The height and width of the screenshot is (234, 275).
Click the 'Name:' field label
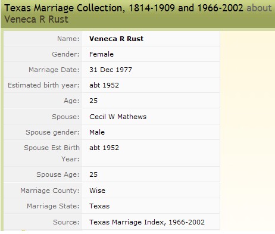pos(68,39)
